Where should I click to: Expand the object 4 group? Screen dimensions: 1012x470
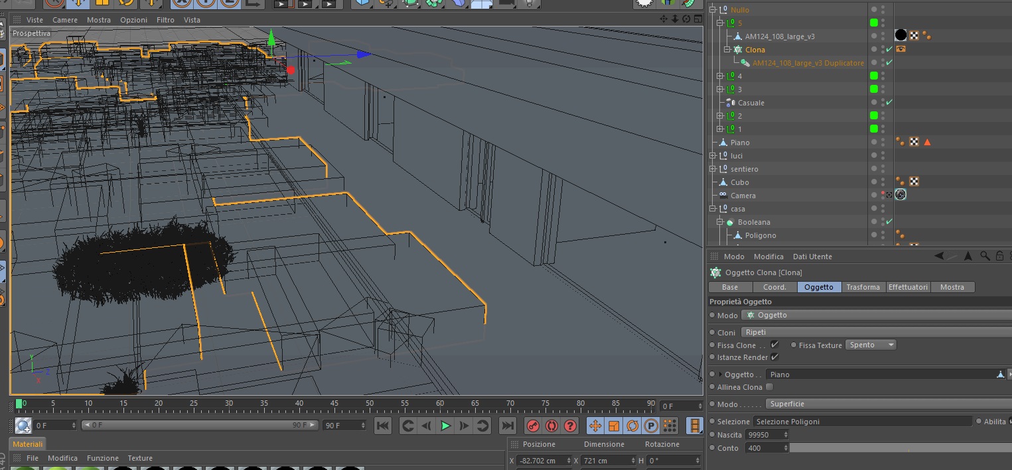[x=720, y=76]
